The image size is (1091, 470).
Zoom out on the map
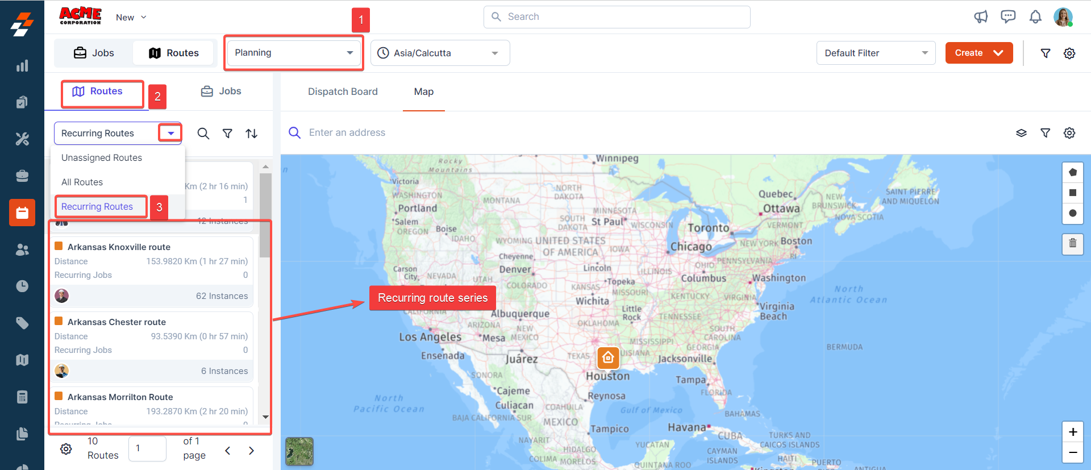(1073, 453)
